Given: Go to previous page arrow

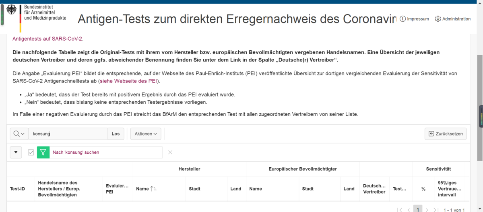Looking at the screenshot, I should 409,210.
